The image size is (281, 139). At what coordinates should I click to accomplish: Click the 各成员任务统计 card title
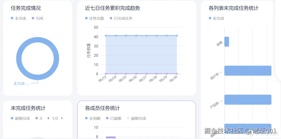pos(102,108)
